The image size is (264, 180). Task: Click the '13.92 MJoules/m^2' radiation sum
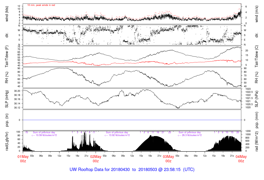click(119, 135)
